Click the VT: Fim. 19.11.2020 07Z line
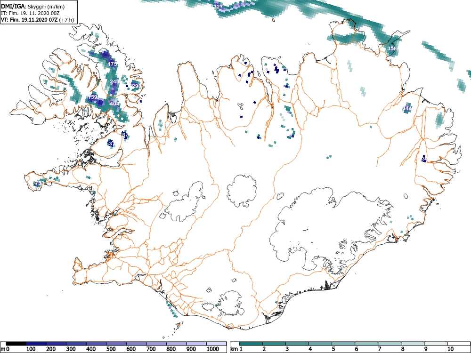This screenshot has height=353, width=471. pyautogui.click(x=38, y=20)
